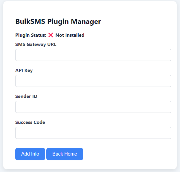Click the word Manager in title
The image size is (180, 172).
[86, 22]
